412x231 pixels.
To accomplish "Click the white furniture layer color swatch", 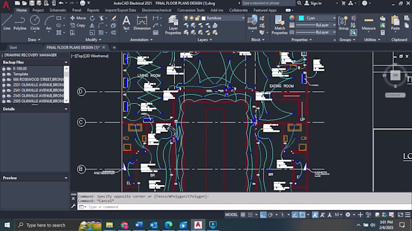I will pyautogui.click(x=204, y=18).
